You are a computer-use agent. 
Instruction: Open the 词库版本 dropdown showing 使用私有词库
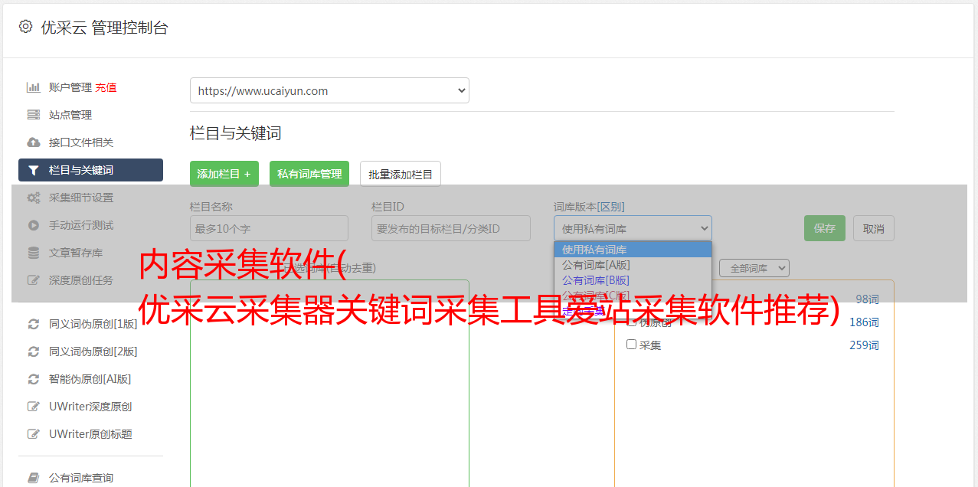pyautogui.click(x=633, y=228)
